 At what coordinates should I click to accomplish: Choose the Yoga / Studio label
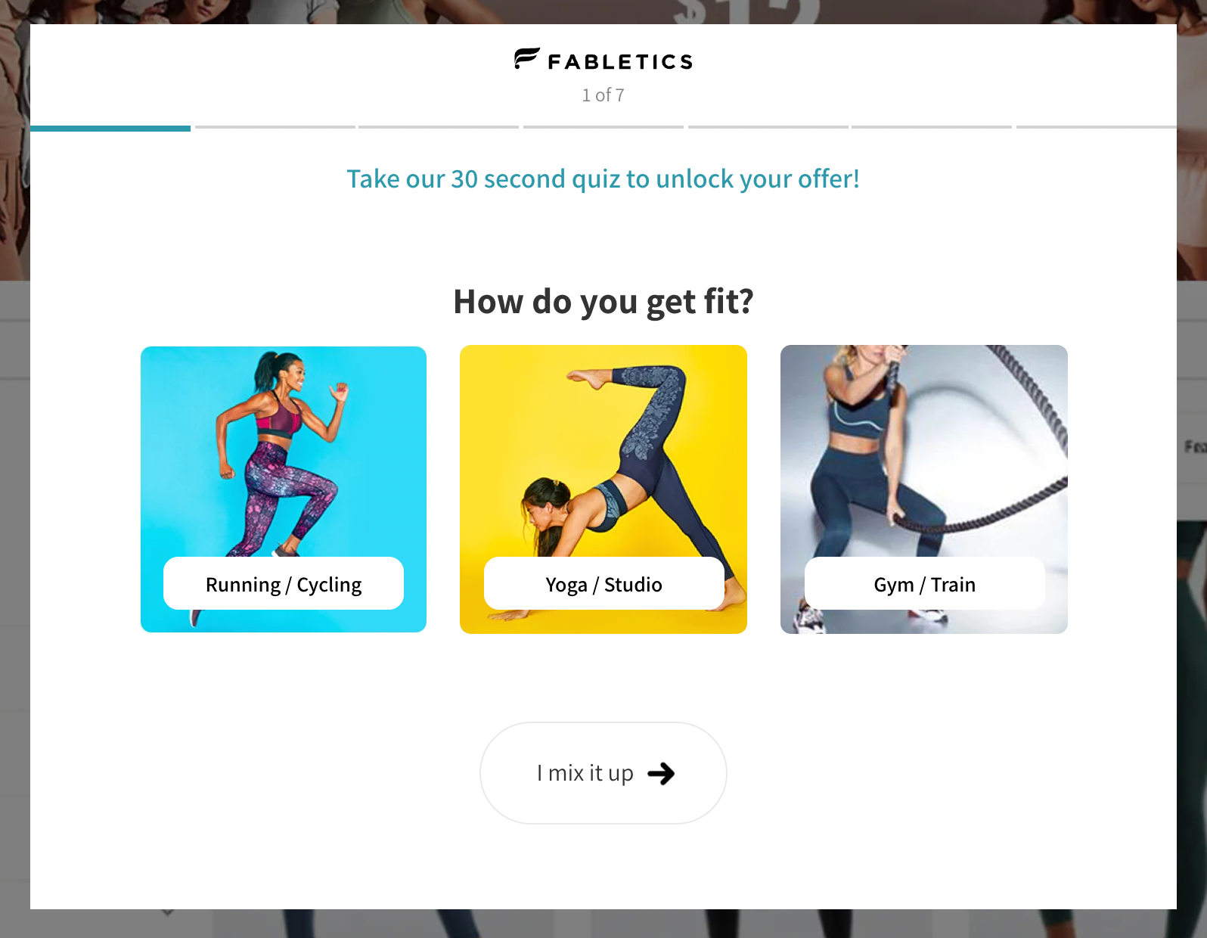coord(603,584)
